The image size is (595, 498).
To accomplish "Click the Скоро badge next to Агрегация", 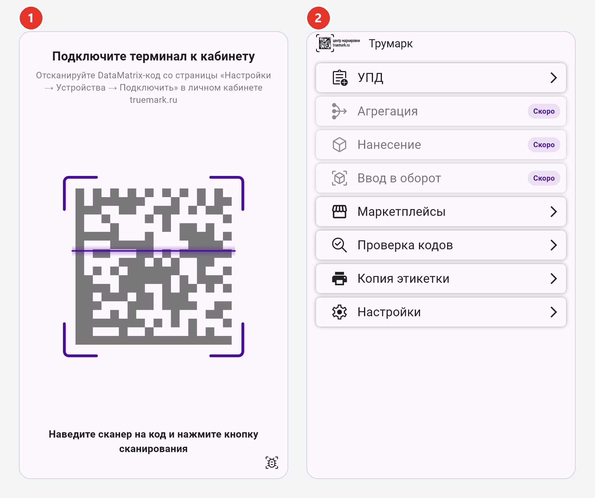I will [x=544, y=111].
